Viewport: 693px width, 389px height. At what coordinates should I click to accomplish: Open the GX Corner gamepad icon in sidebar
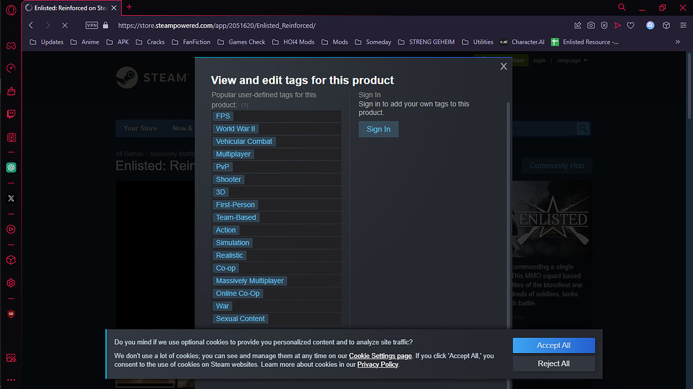(x=11, y=46)
